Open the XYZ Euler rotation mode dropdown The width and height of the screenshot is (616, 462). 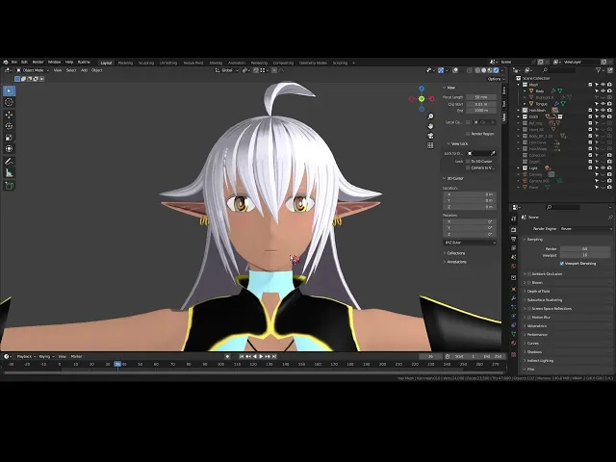tap(470, 243)
